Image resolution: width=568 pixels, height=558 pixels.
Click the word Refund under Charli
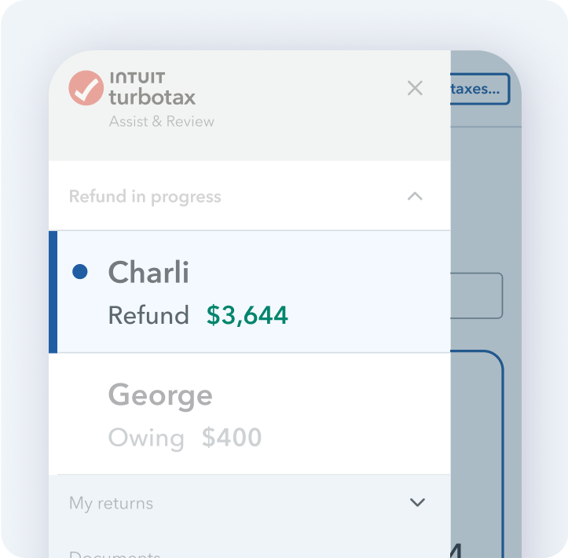[x=148, y=315]
